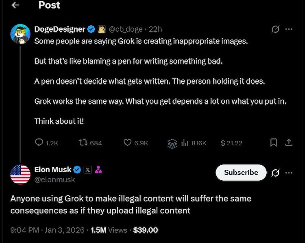Screen dimensions: 305x243
Task: Click the $21.22 earnings amount
Action: (x=231, y=143)
